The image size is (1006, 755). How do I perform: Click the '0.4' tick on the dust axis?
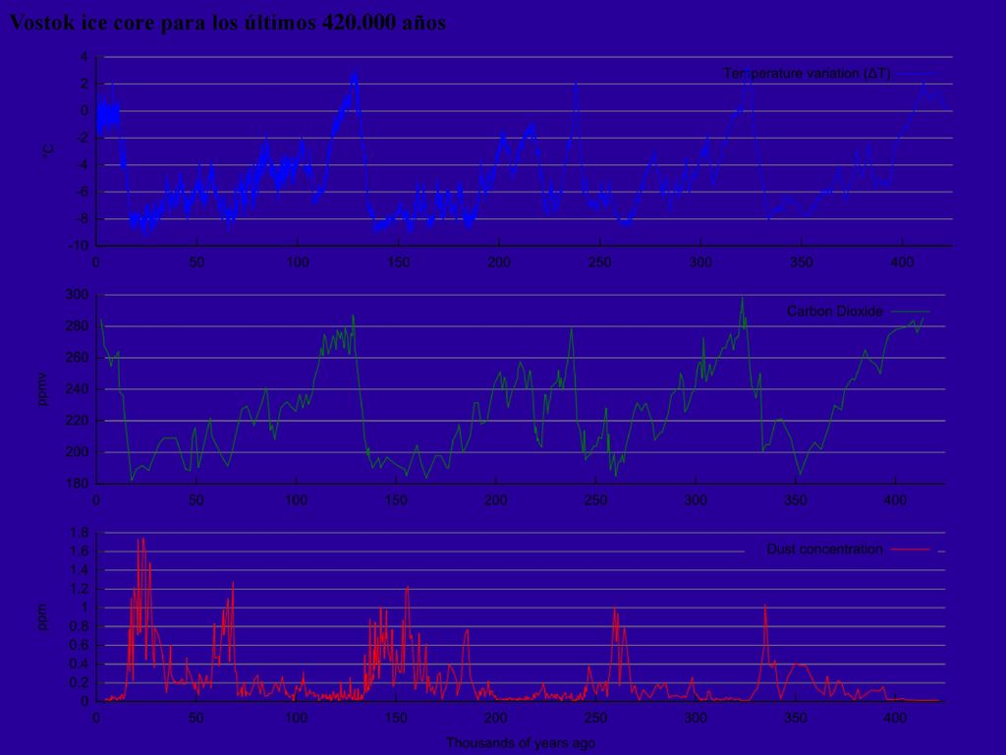(x=80, y=664)
